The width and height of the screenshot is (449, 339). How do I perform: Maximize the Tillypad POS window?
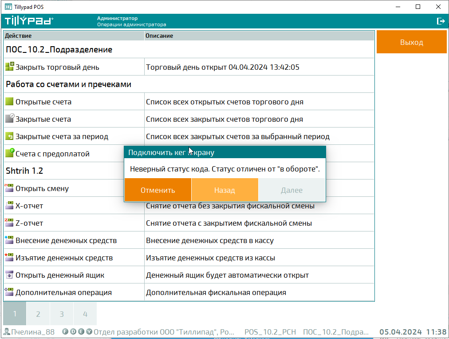[x=418, y=7]
